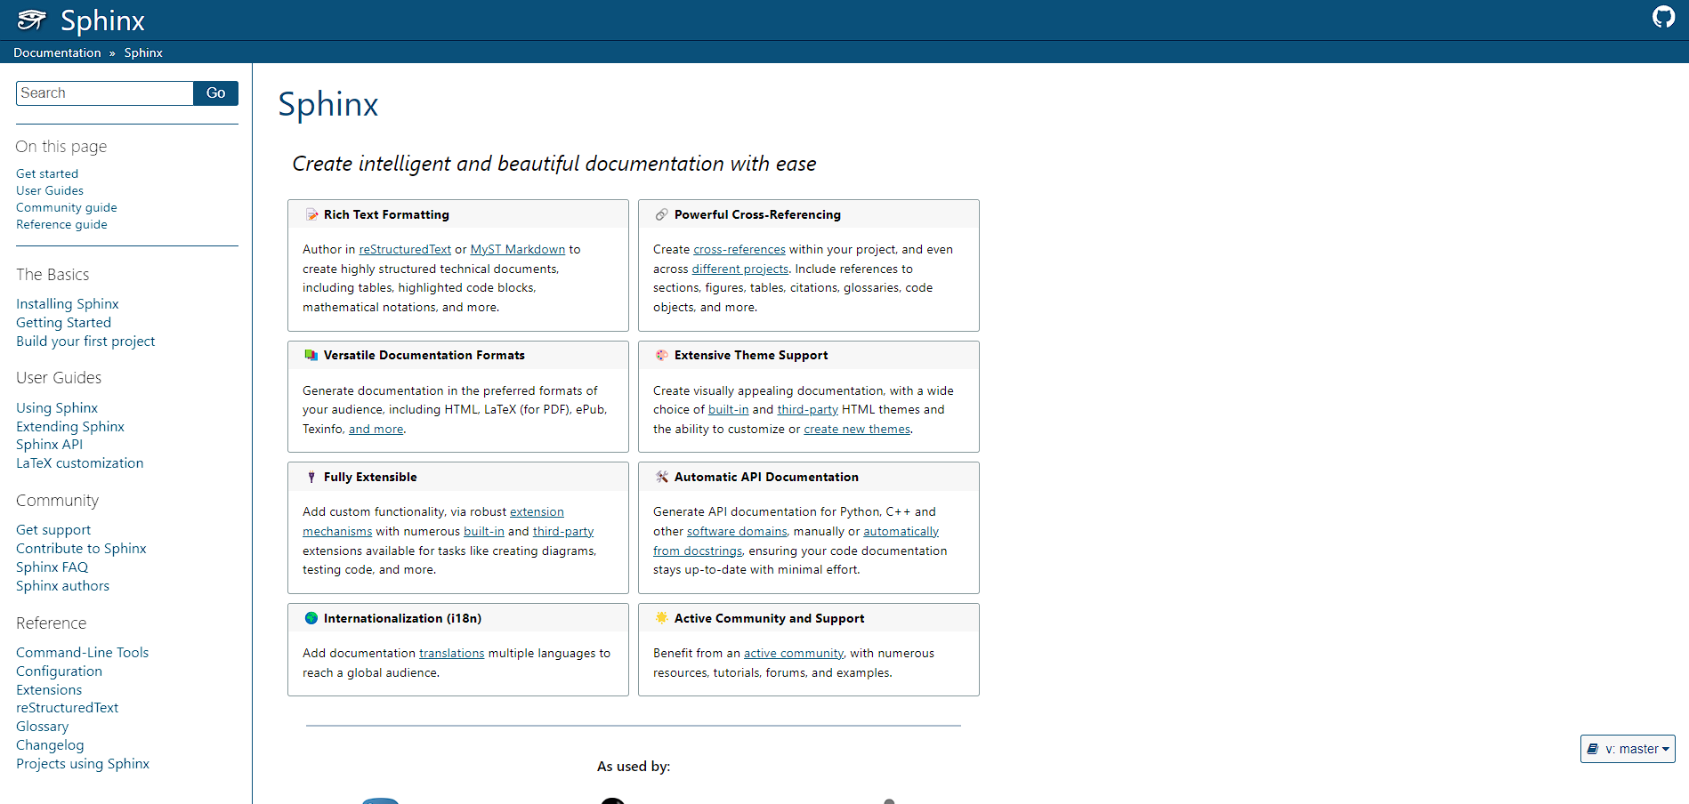Click the Go search button
This screenshot has height=804, width=1689.
tap(216, 93)
